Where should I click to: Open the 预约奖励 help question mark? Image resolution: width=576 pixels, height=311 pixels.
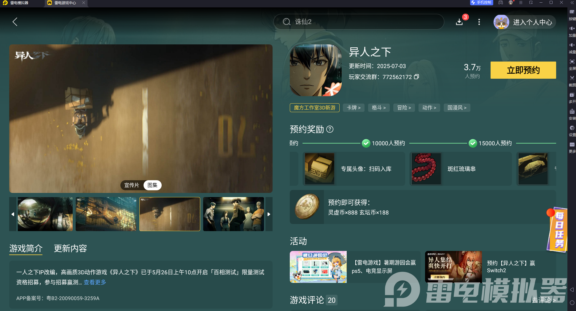point(330,129)
